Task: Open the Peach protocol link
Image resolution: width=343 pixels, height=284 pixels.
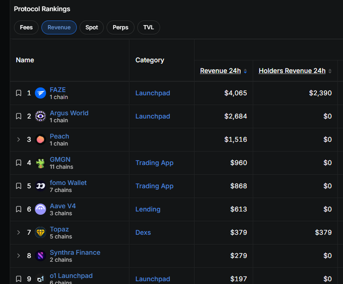Action: pyautogui.click(x=60, y=136)
